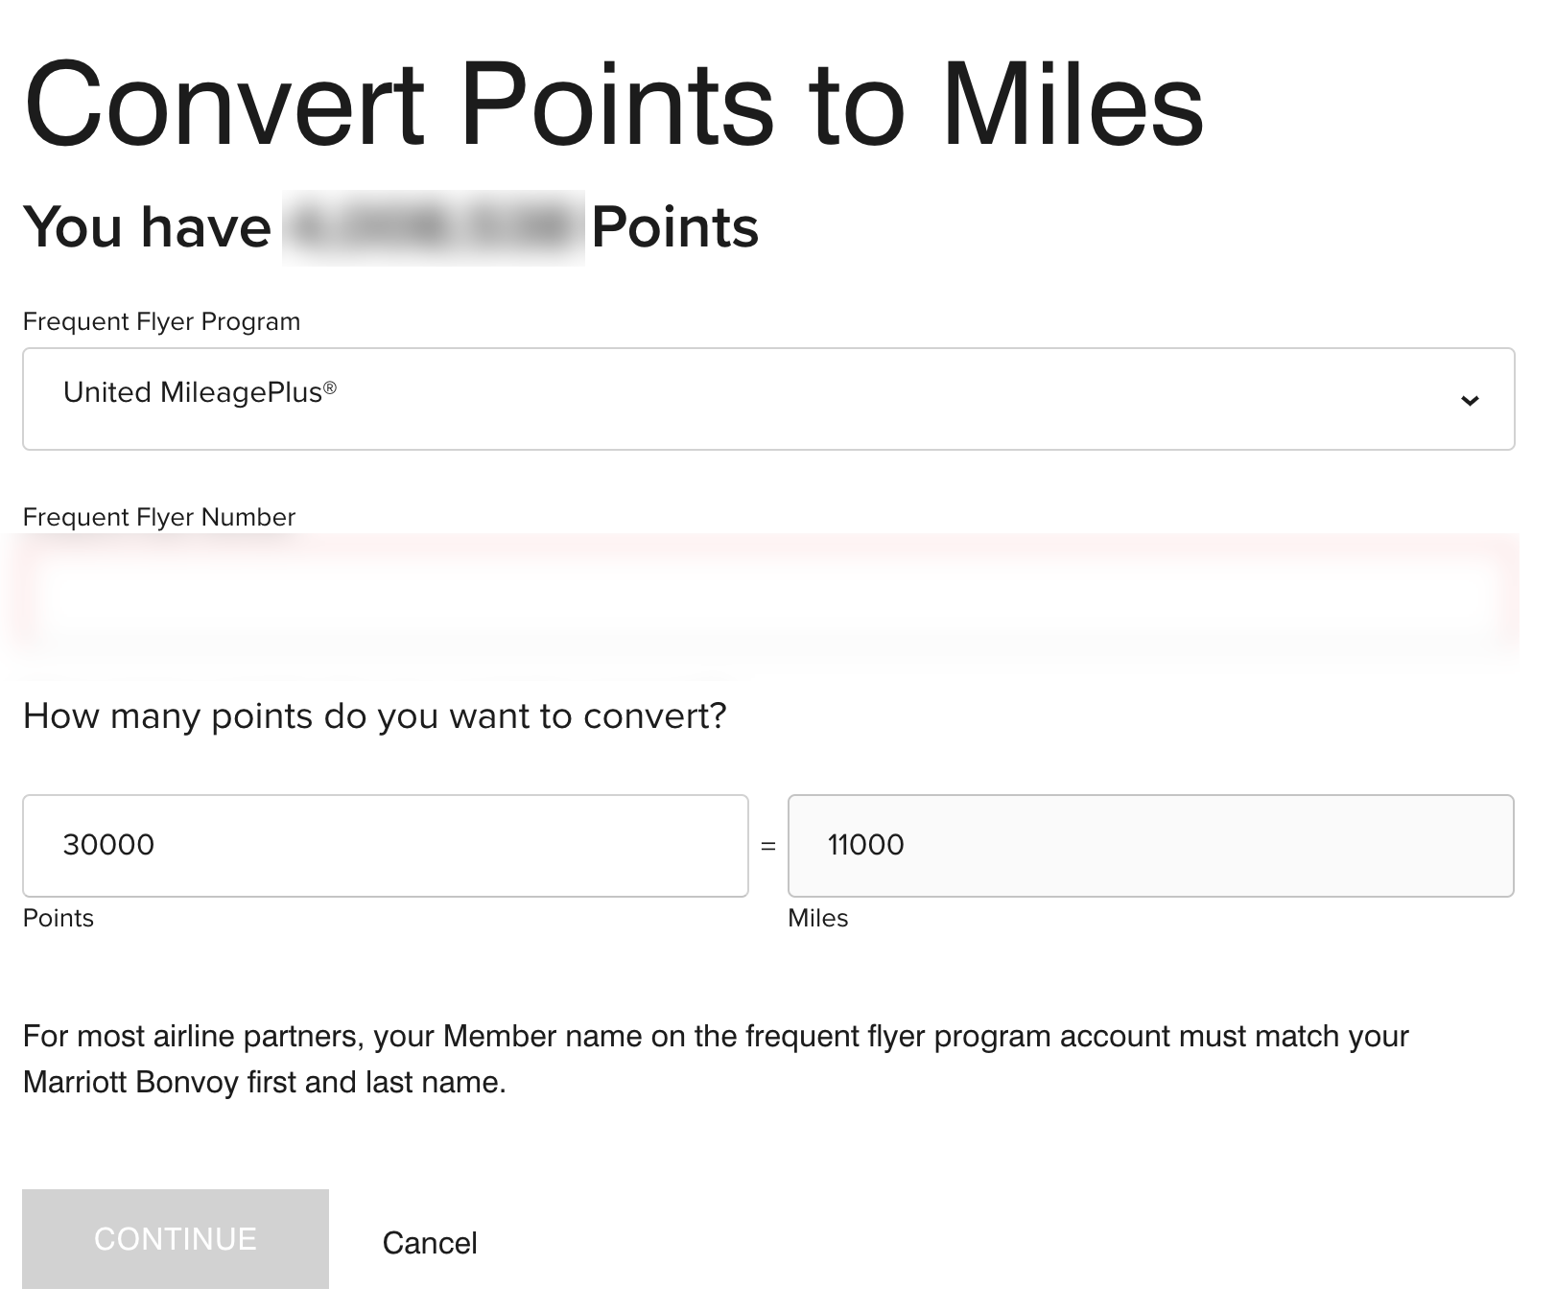Select the blurred points balance text
The image size is (1556, 1312).
point(432,225)
